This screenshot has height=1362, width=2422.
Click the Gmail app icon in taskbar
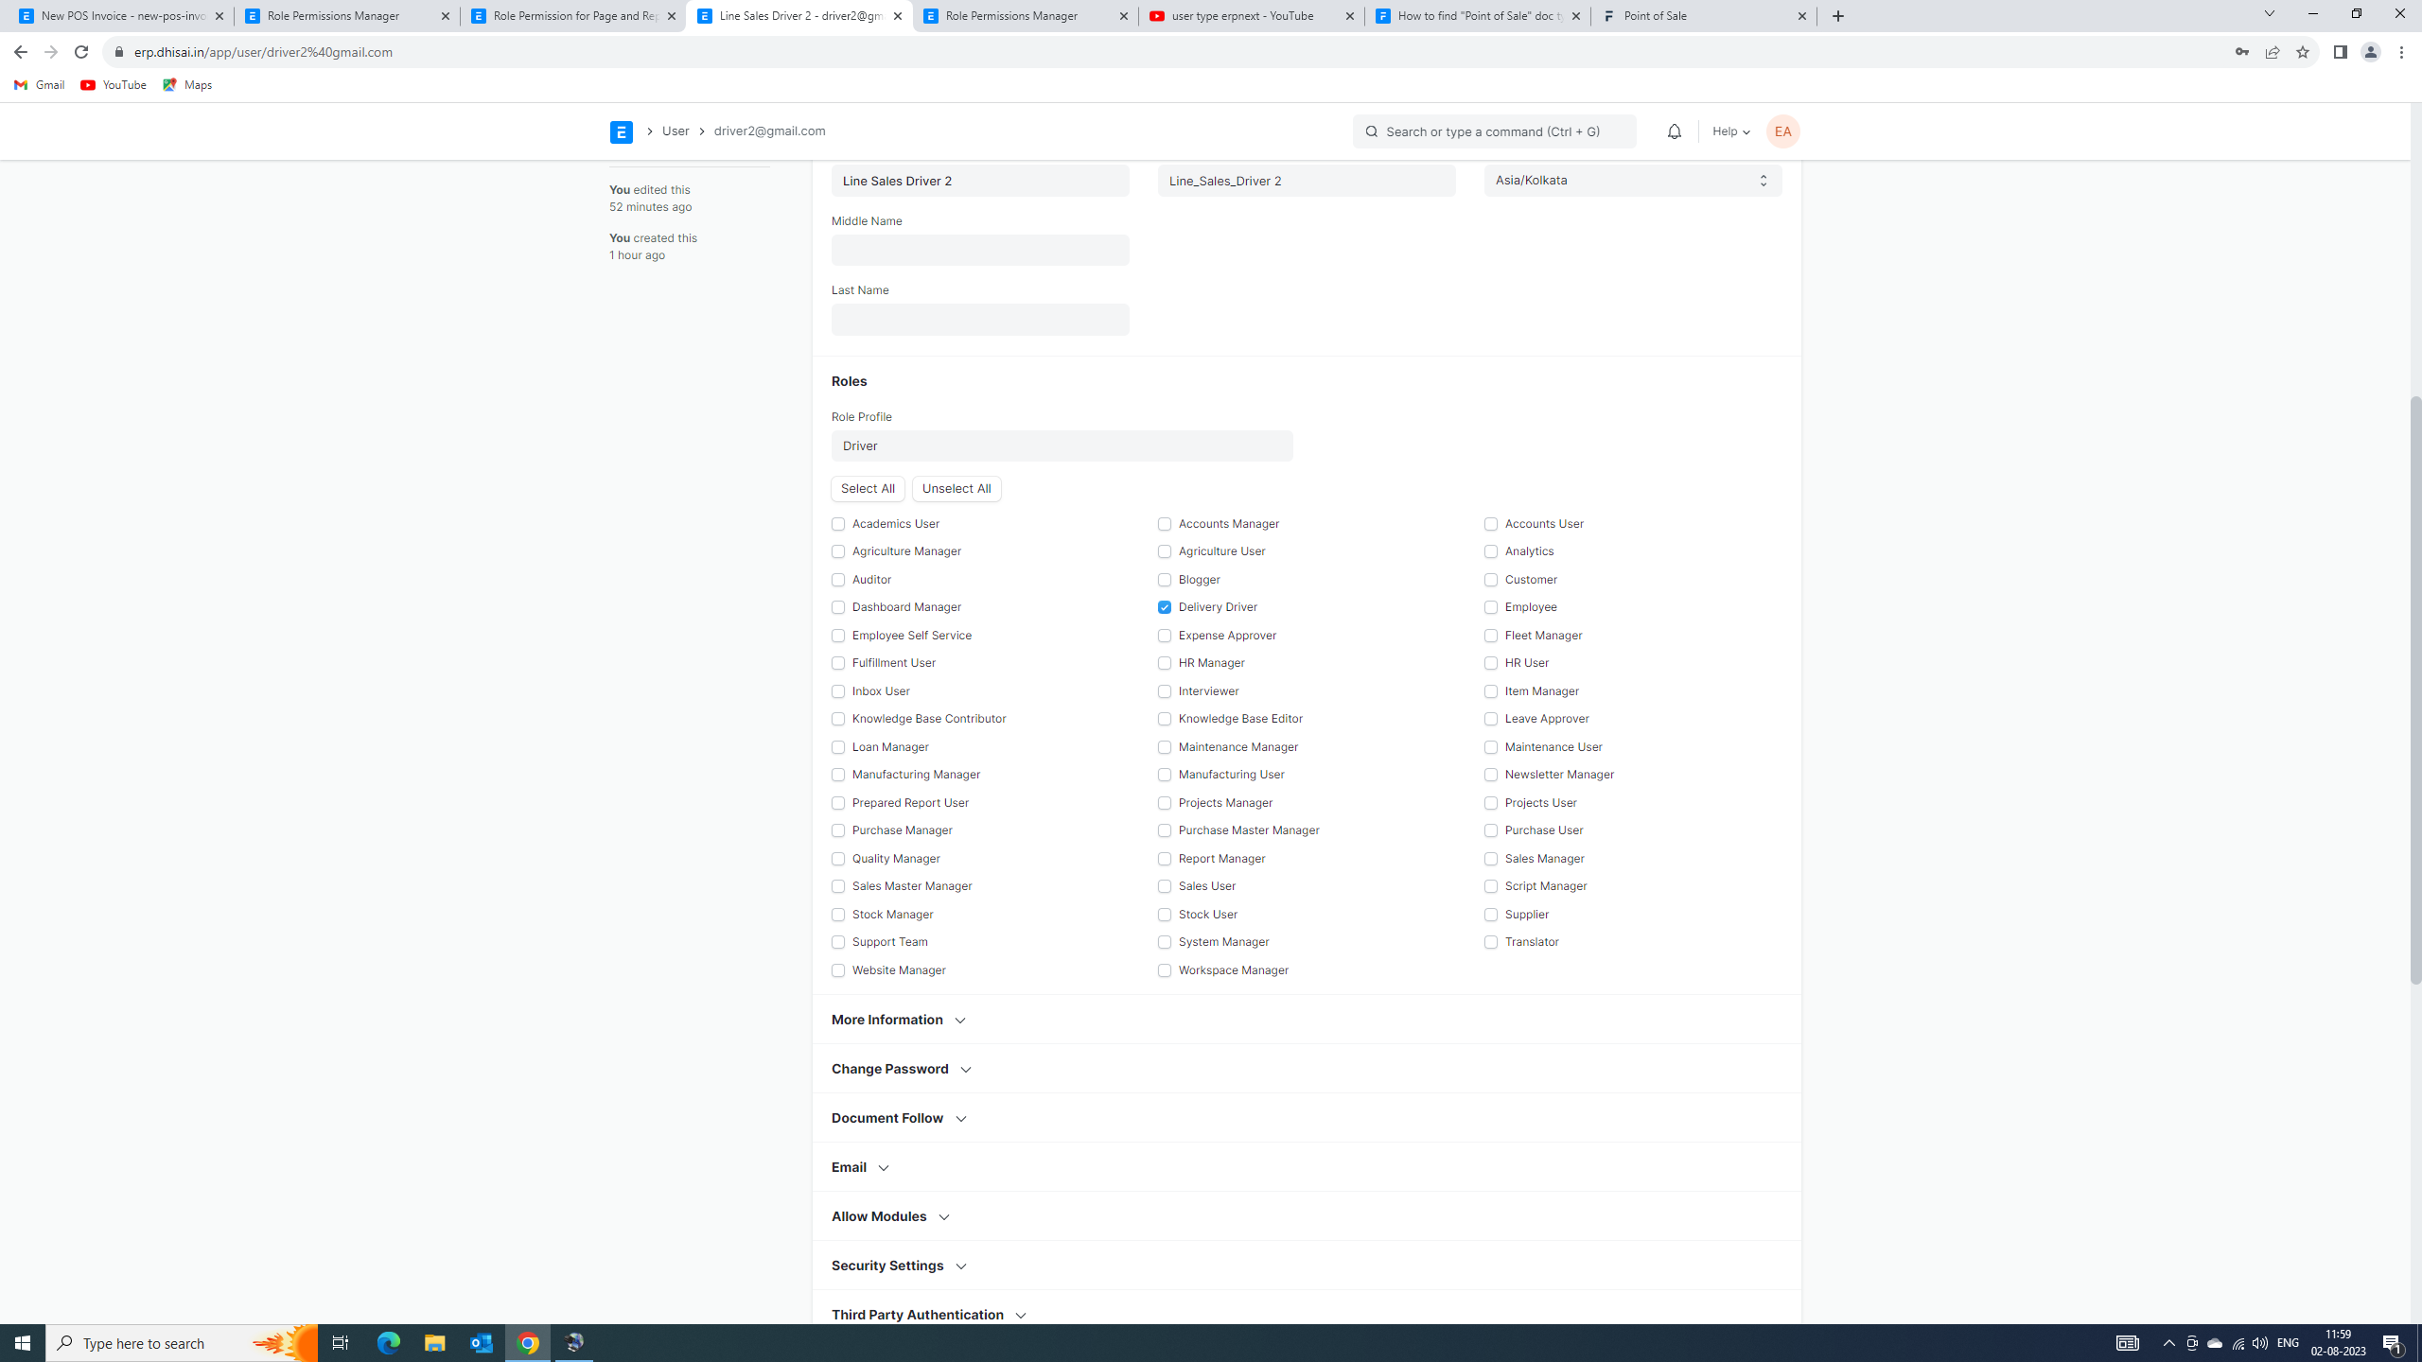click(x=37, y=85)
